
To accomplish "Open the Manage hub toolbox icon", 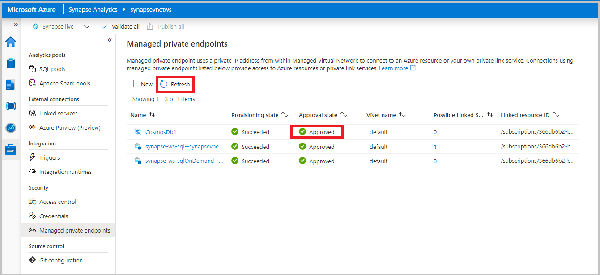I will 11,149.
